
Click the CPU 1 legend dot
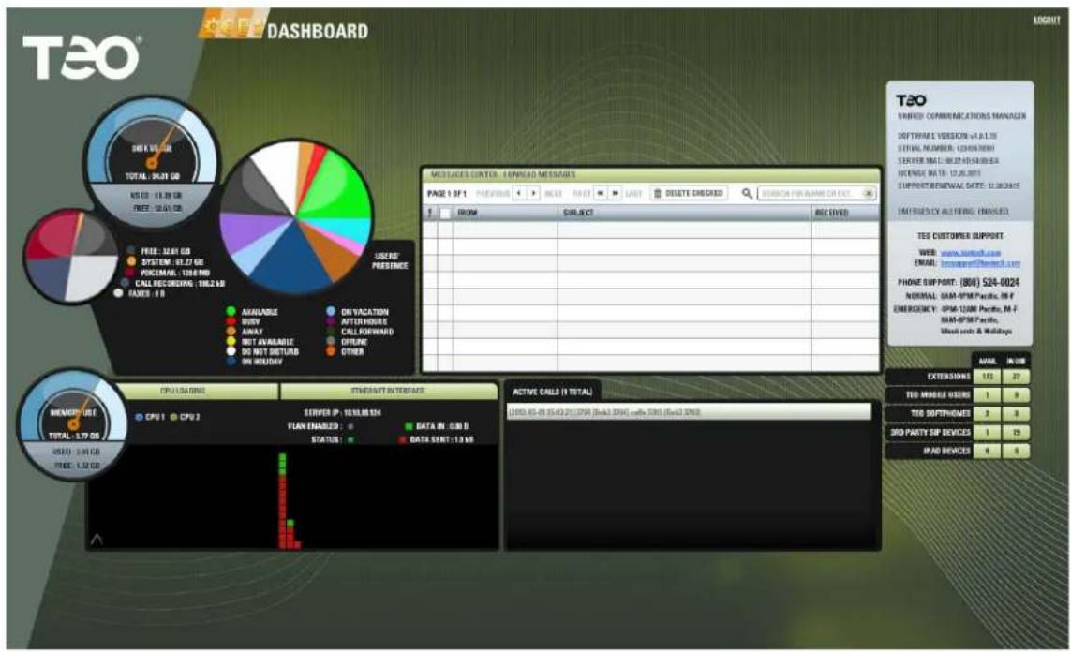pyautogui.click(x=140, y=417)
